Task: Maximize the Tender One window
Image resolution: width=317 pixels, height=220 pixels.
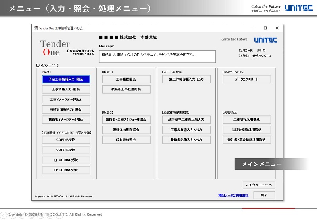Action: pos(265,28)
